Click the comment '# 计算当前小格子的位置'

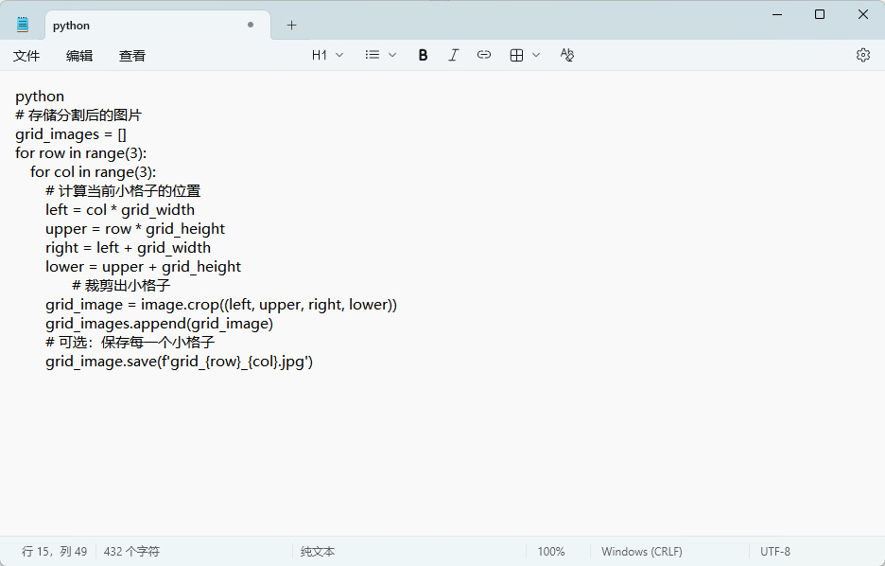[x=123, y=191]
